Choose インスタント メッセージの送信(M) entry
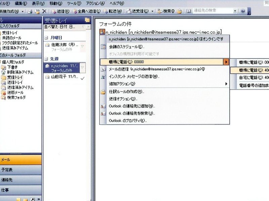 (x=164, y=76)
